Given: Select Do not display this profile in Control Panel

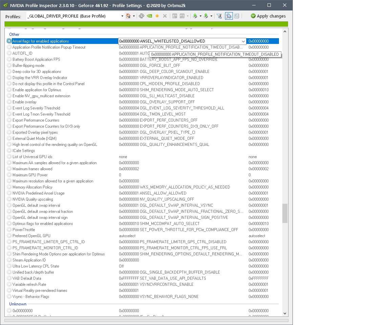Looking at the screenshot, I should pos(143,84).
